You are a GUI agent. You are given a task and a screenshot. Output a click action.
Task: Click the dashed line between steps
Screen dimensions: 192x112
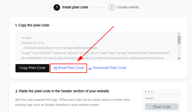tap(98, 8)
